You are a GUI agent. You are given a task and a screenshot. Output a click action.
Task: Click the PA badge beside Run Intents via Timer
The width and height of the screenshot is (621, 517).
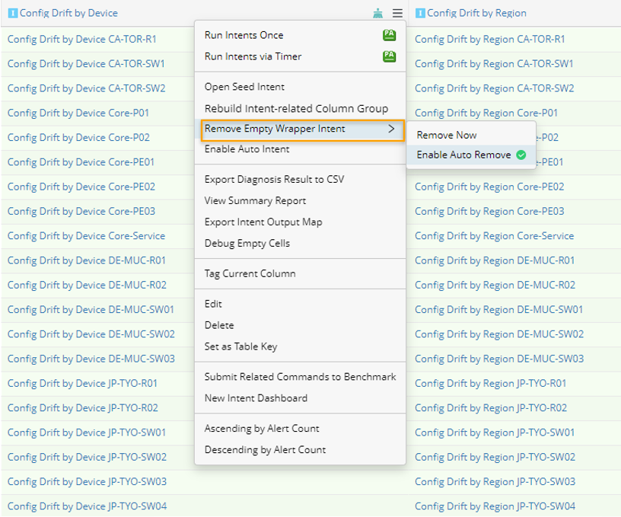coord(389,56)
